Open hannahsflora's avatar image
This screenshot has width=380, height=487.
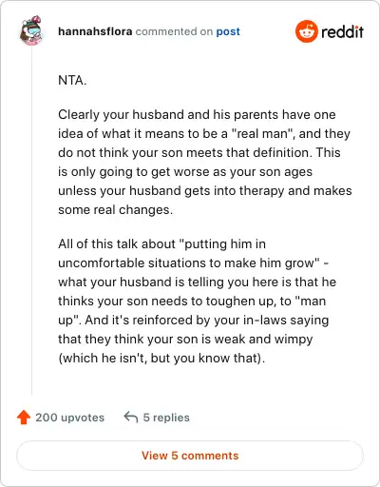pyautogui.click(x=30, y=31)
